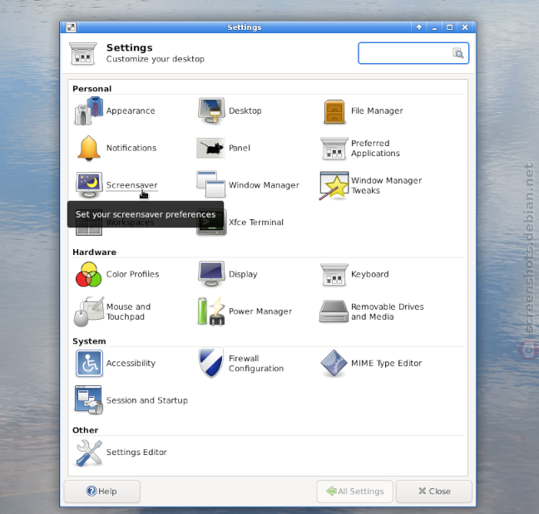This screenshot has width=539, height=514.
Task: Click the Session and Startup label
Action: pyautogui.click(x=147, y=400)
